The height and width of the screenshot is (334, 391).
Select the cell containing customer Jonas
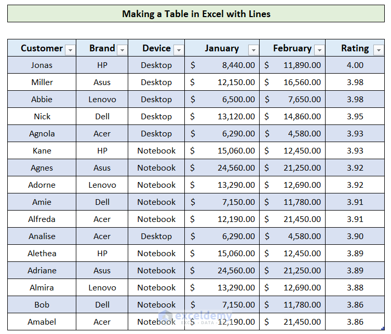[42, 65]
